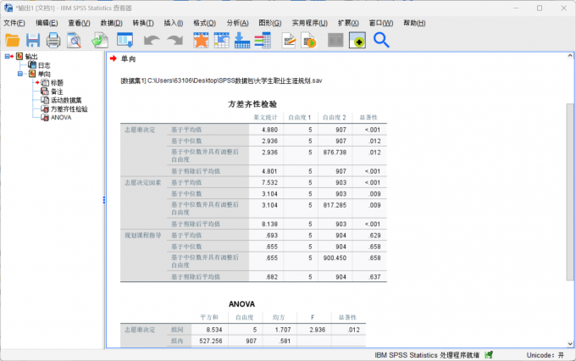The height and width of the screenshot is (361, 576).
Task: Open Print Preview from toolbar
Action: [x=74, y=40]
